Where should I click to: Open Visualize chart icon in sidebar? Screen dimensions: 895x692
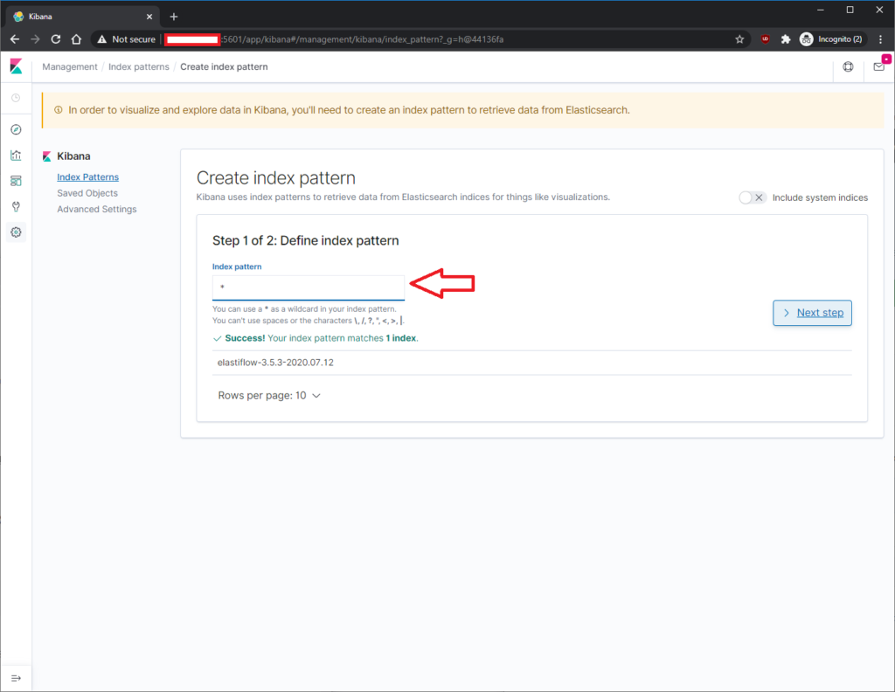point(16,156)
